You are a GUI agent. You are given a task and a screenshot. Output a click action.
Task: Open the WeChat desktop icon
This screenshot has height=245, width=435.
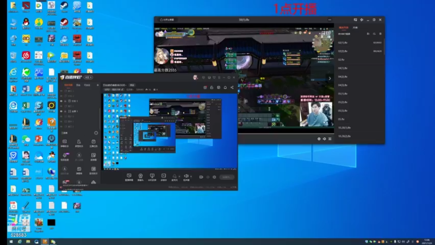coord(26,140)
